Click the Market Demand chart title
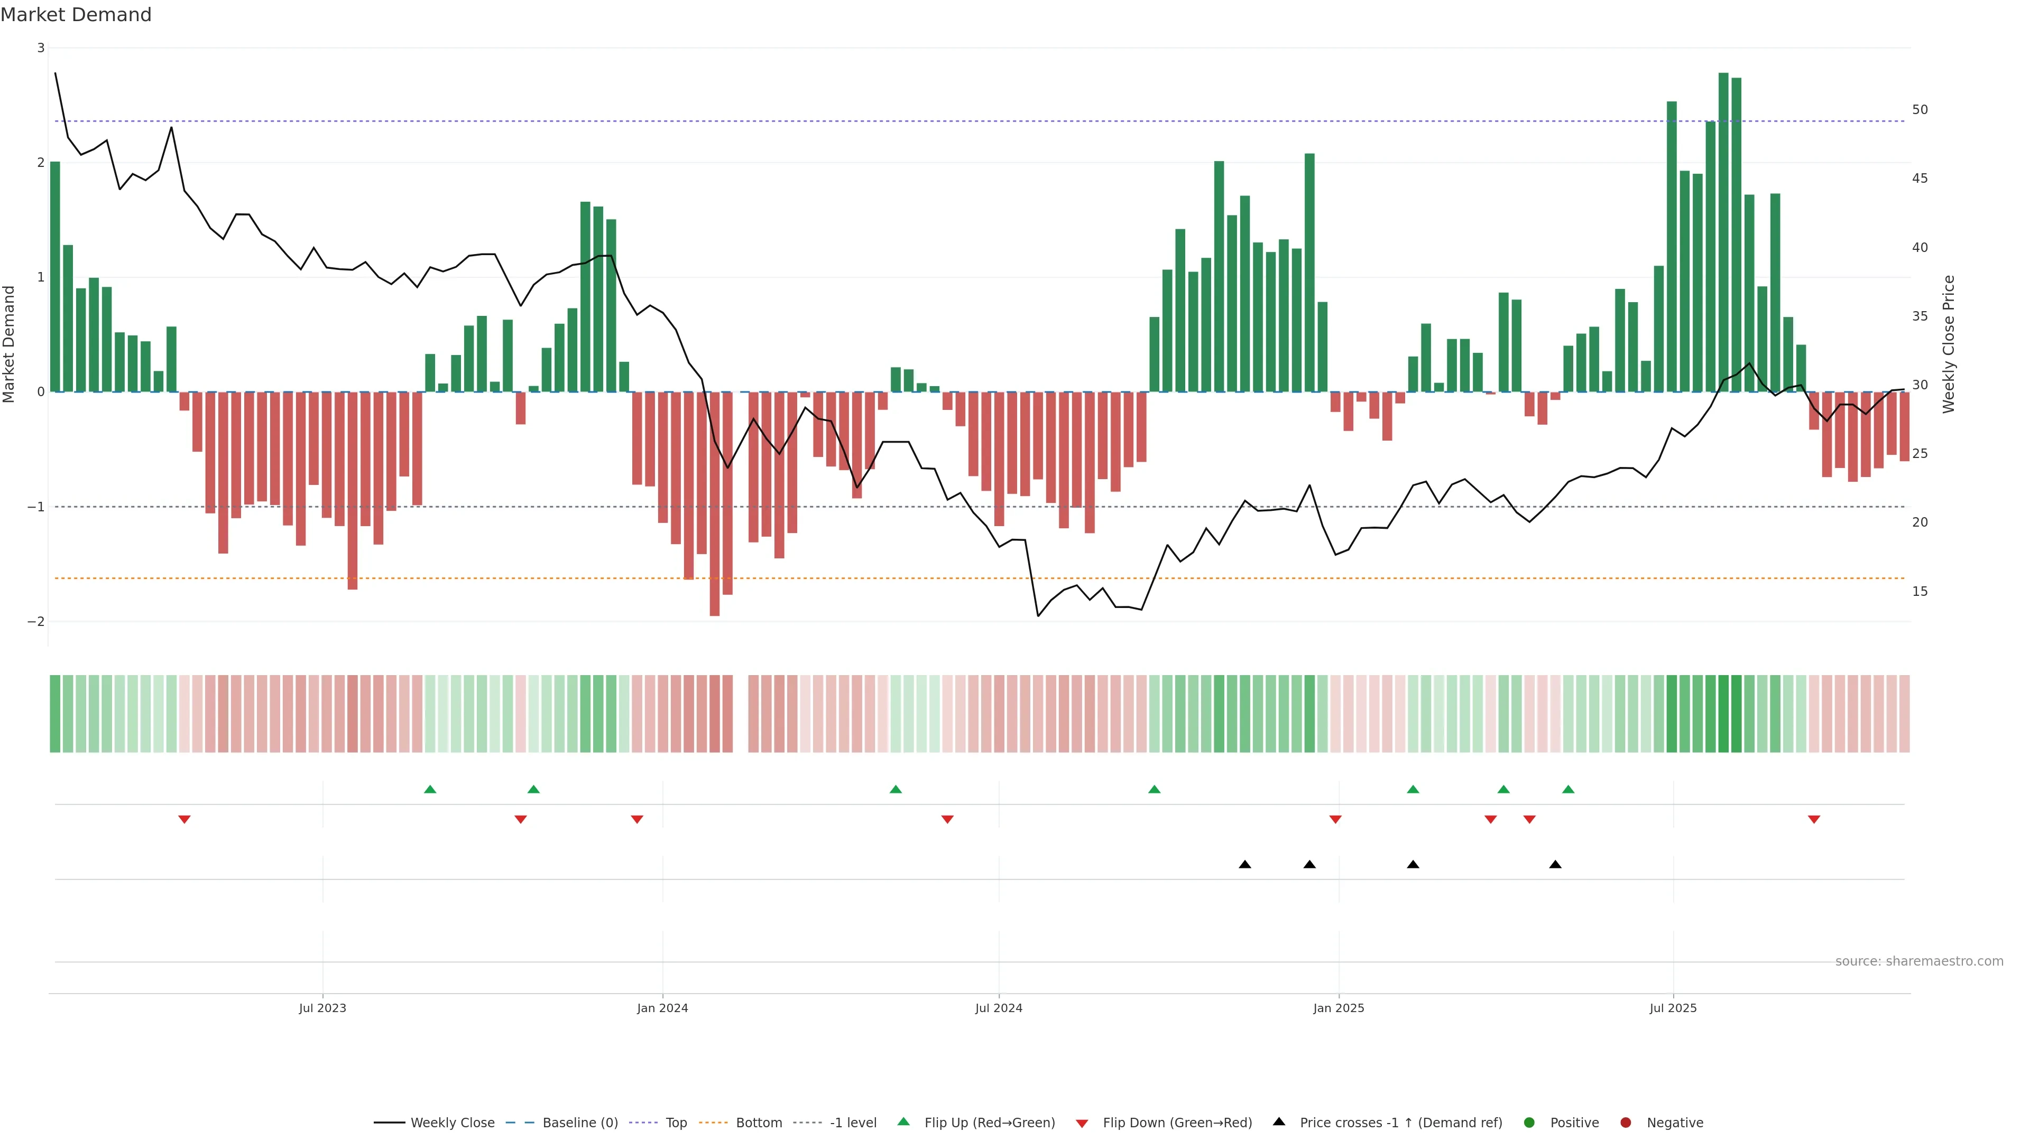The width and height of the screenshot is (2030, 1141). (76, 15)
